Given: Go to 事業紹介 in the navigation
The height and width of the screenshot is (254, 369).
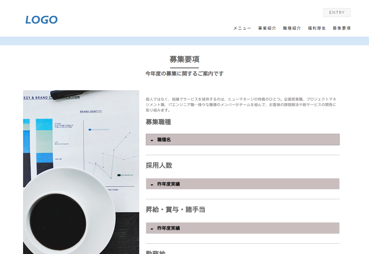Looking at the screenshot, I should (x=267, y=28).
